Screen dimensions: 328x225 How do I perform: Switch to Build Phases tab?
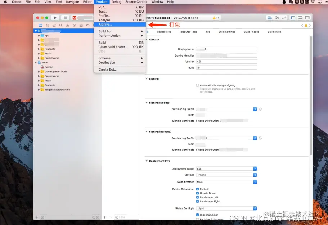click(x=251, y=32)
